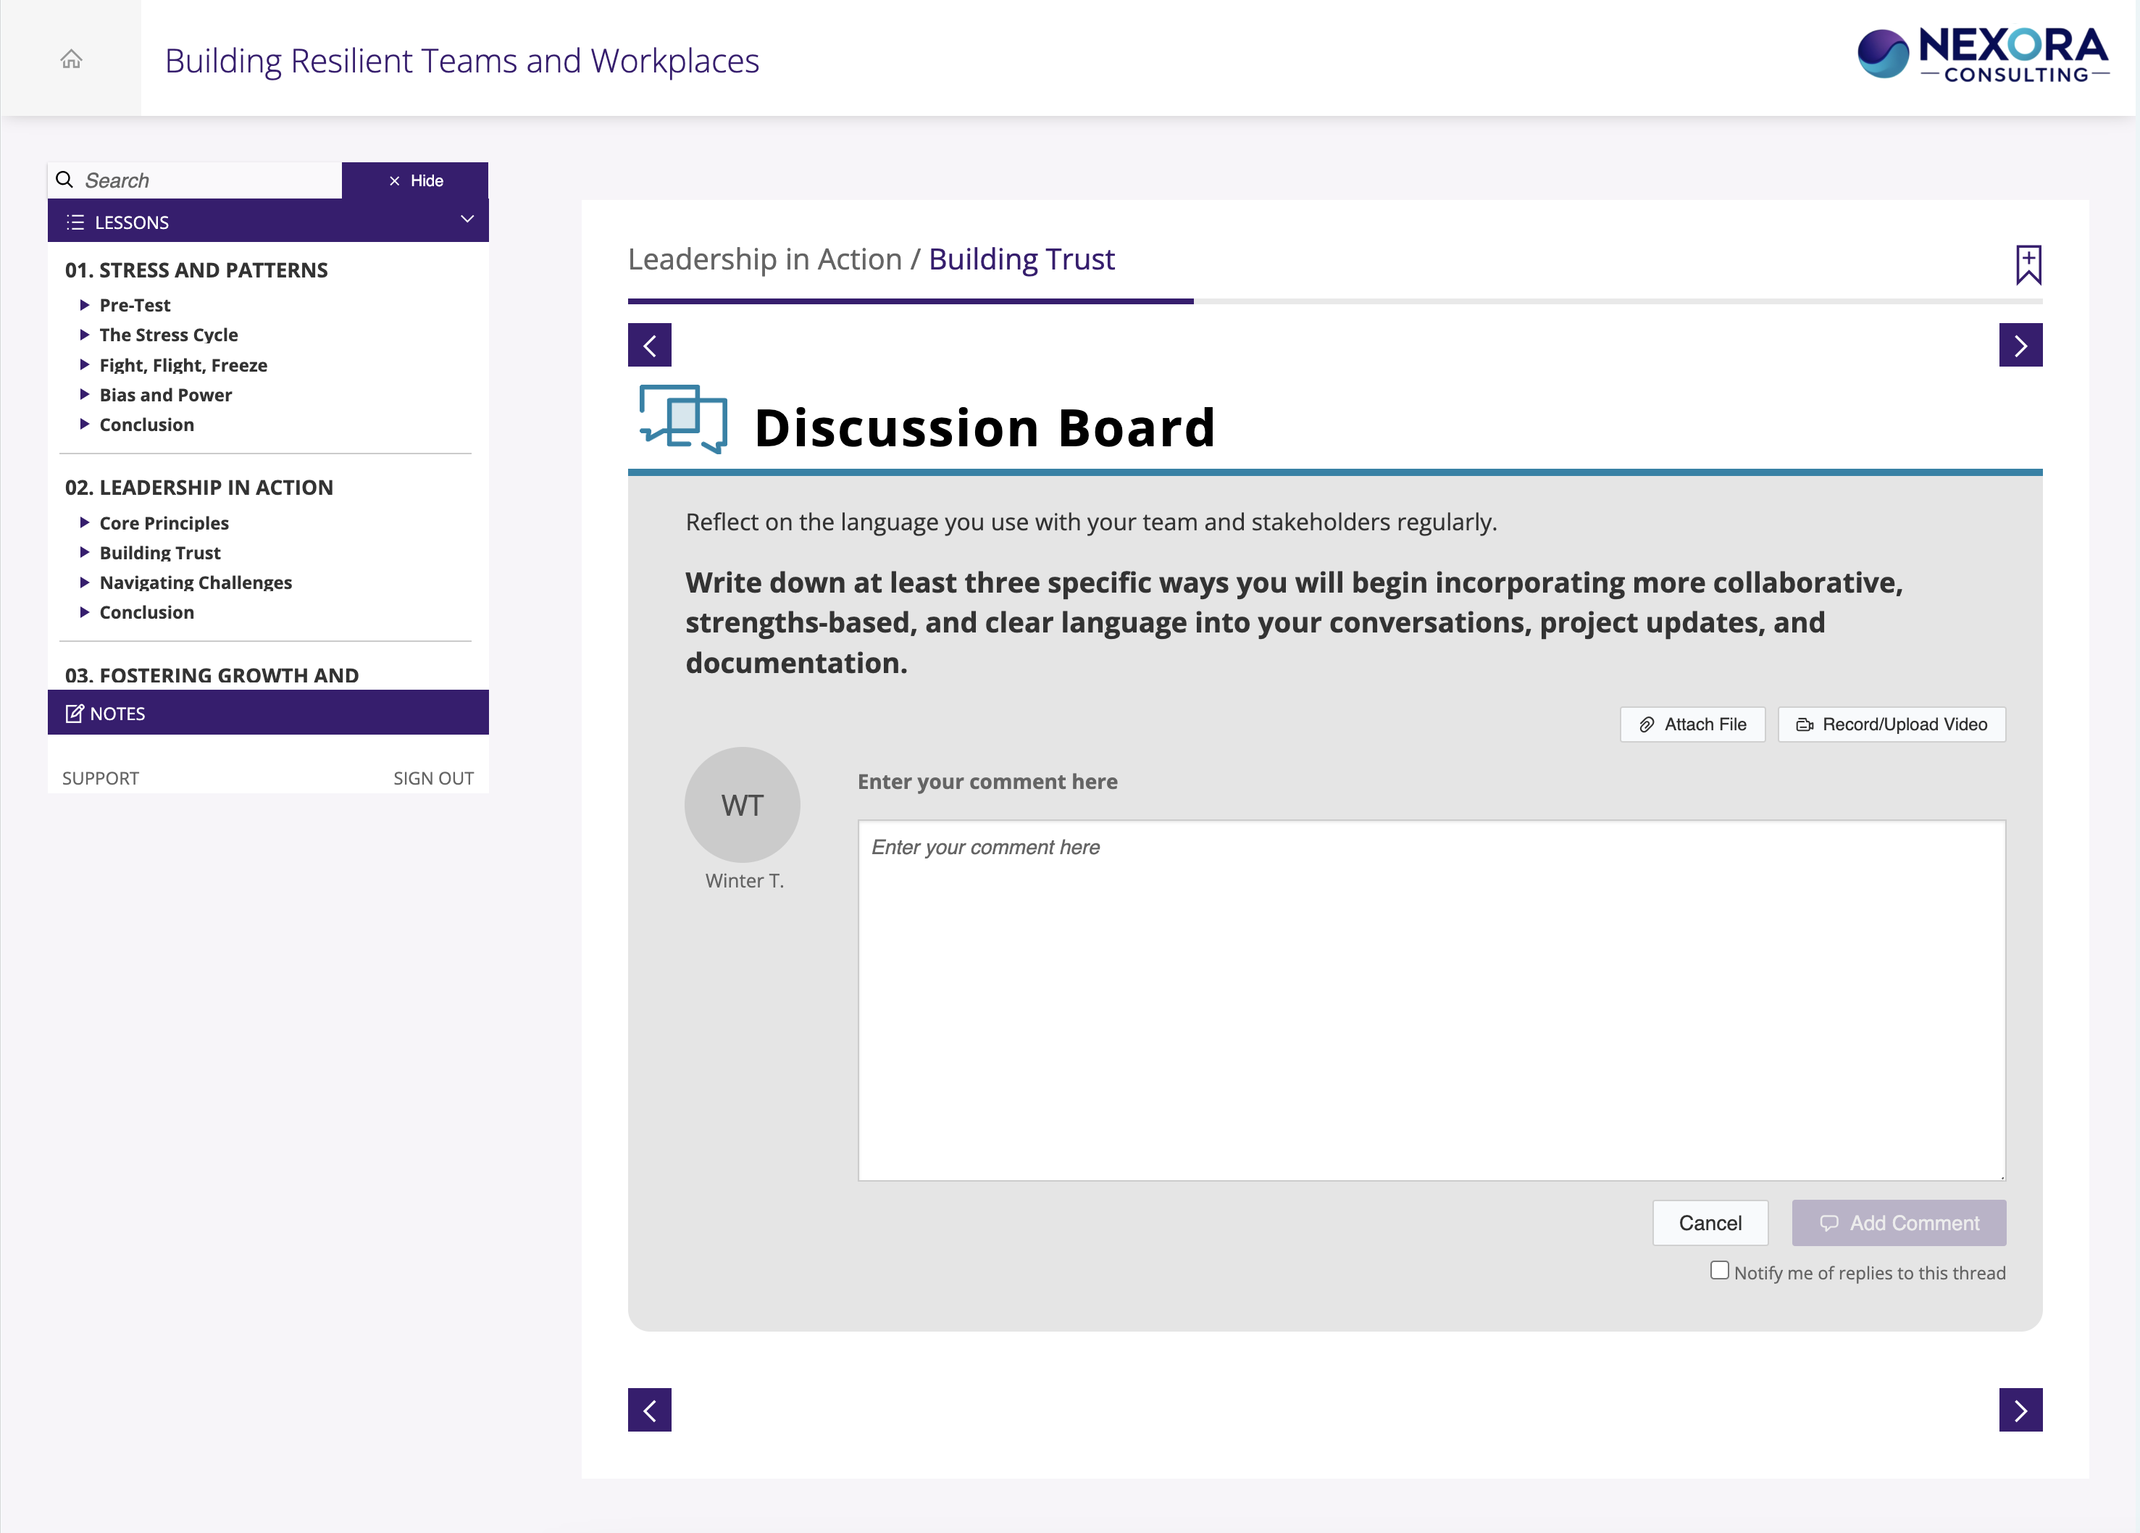The image size is (2140, 1533).
Task: Click into the comment text area
Action: (1431, 1000)
